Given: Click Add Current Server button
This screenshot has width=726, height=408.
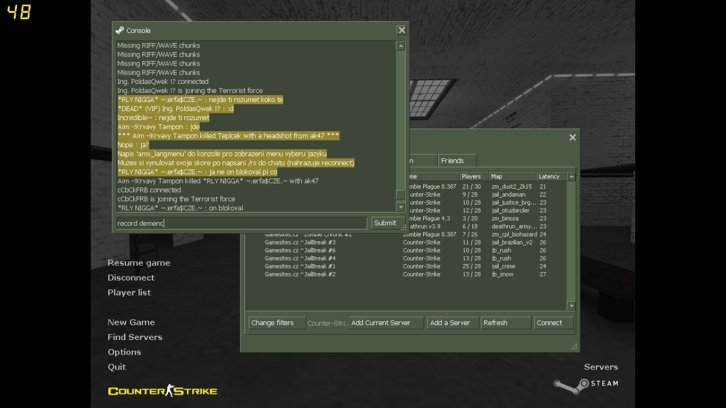Looking at the screenshot, I should click(386, 323).
